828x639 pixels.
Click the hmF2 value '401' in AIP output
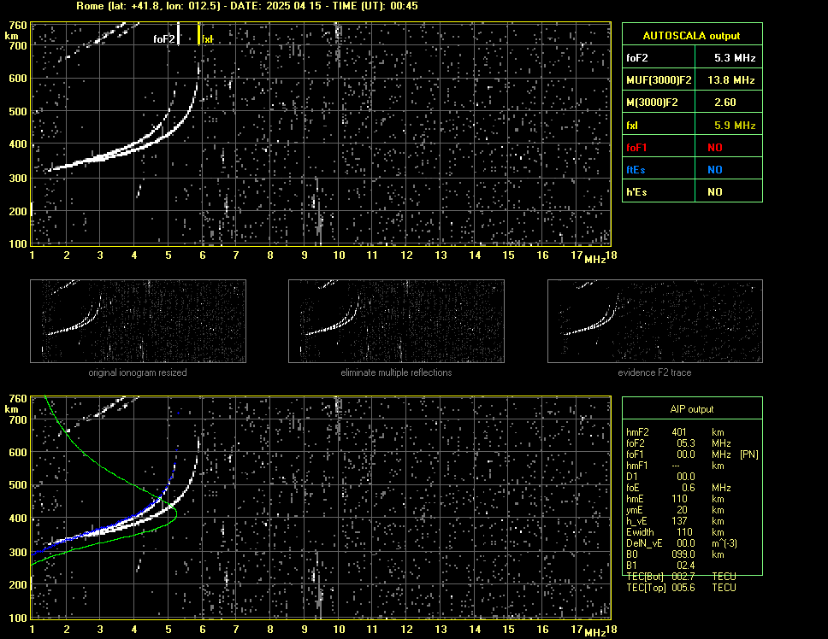pyautogui.click(x=680, y=432)
